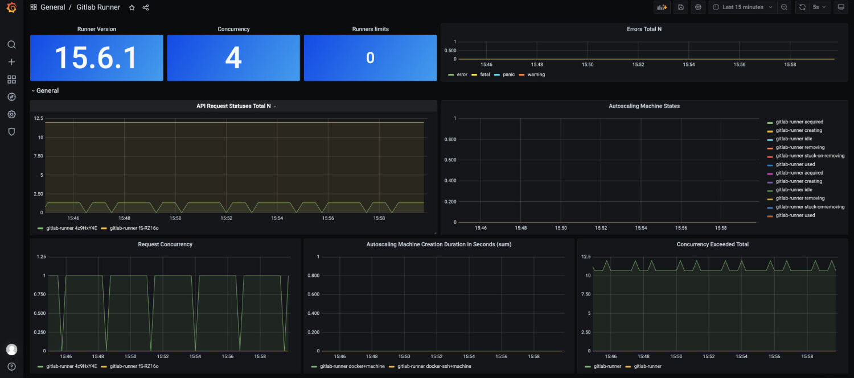Save the dashboard with the disk icon

tap(680, 7)
